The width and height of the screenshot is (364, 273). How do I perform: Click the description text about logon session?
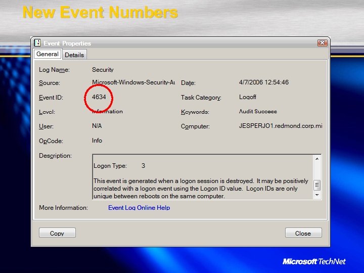pyautogui.click(x=201, y=188)
